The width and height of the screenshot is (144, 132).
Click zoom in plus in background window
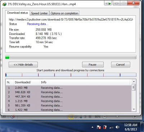[x=135, y=117]
